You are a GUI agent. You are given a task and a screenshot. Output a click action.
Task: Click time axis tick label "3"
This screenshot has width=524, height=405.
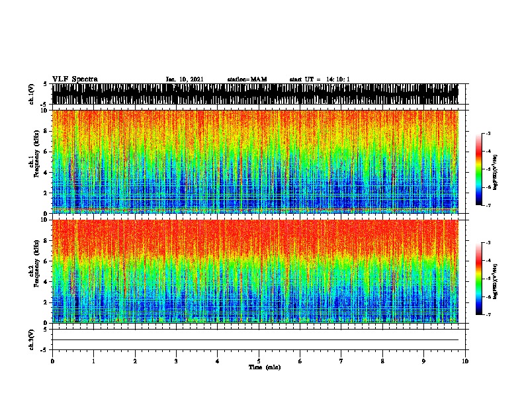pos(176,361)
